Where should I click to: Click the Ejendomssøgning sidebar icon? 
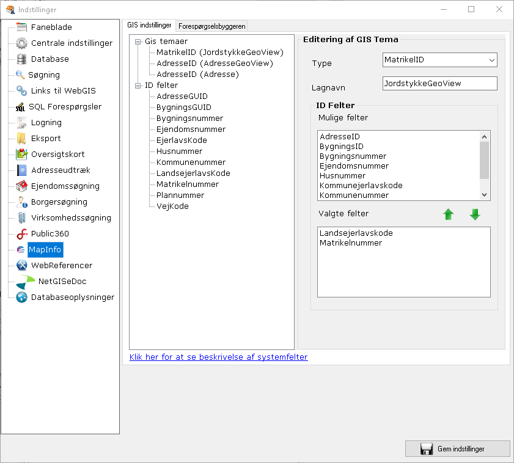[x=20, y=186]
